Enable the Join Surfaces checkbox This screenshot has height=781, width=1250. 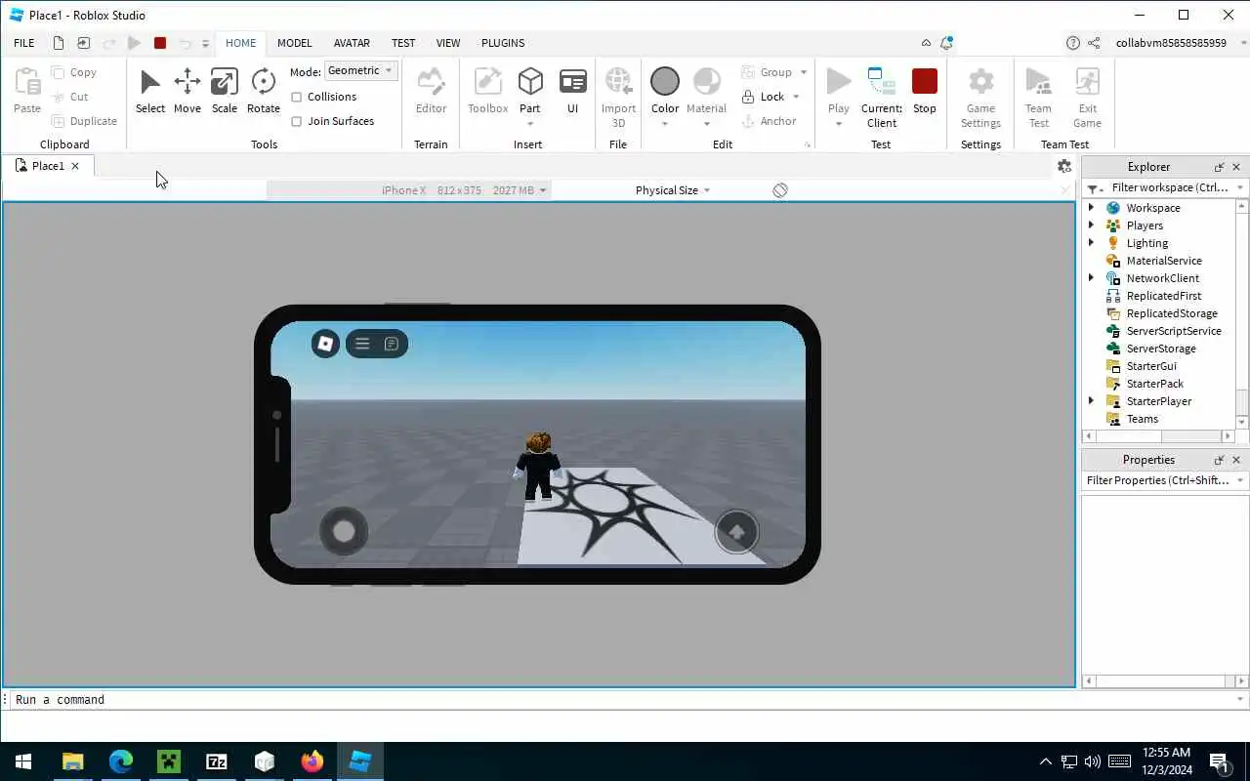click(x=297, y=121)
